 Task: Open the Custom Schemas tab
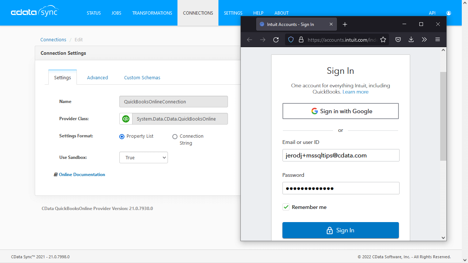click(142, 77)
